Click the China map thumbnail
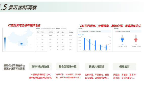This screenshot has height=91, width=144. pos(19,40)
